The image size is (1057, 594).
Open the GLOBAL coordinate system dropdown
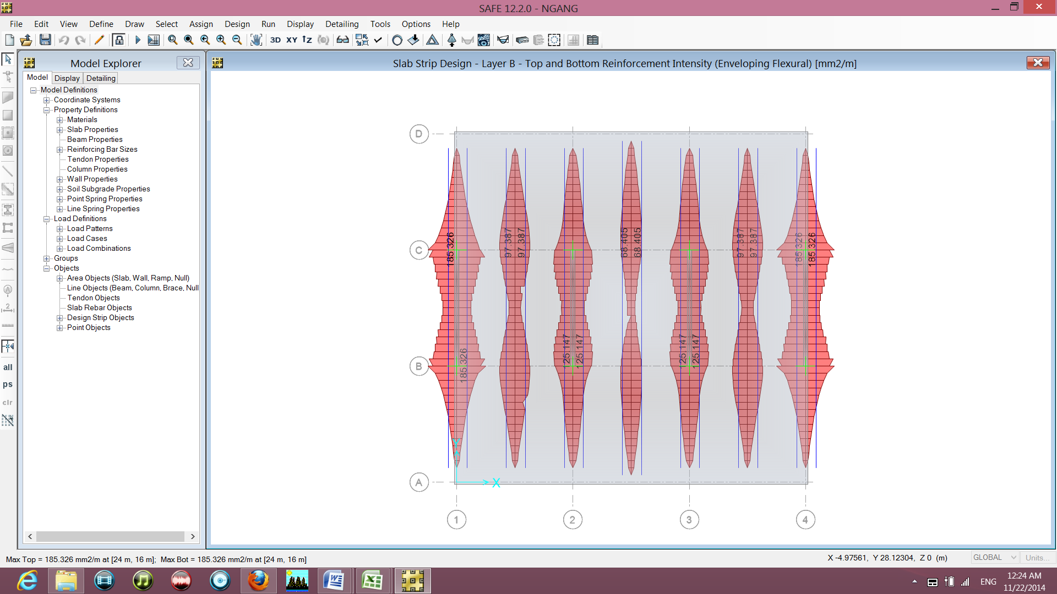(x=995, y=558)
